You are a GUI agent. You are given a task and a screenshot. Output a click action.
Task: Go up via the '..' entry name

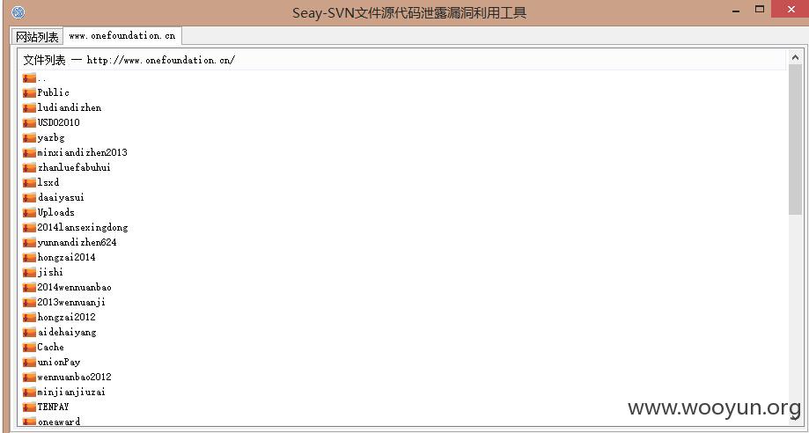(x=41, y=78)
